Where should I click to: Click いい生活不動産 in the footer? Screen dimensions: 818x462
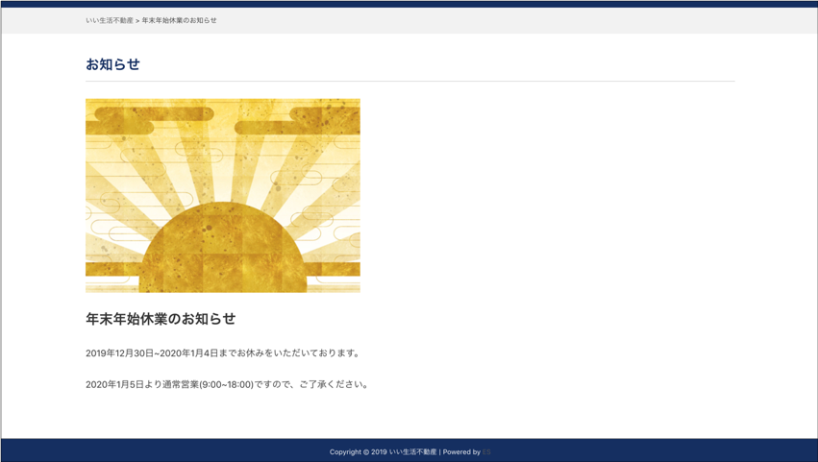[412, 451]
